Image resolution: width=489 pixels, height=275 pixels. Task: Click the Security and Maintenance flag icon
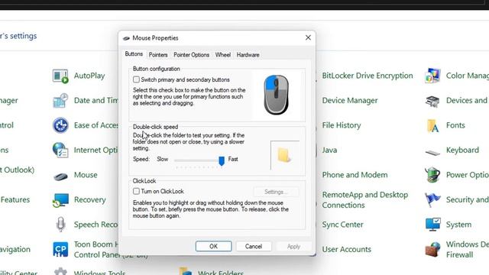432,199
